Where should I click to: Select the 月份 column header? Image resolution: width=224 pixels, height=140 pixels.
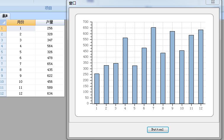[x=21, y=22]
